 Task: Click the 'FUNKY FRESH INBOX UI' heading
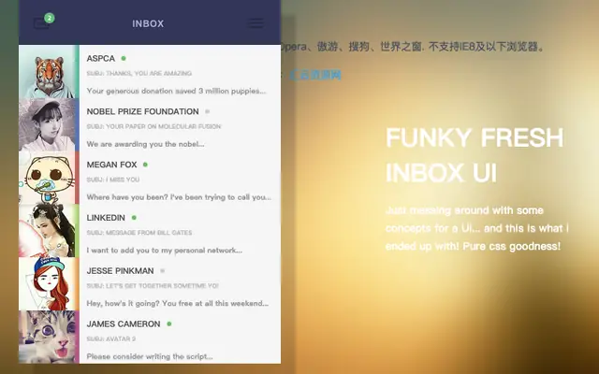pyautogui.click(x=475, y=155)
